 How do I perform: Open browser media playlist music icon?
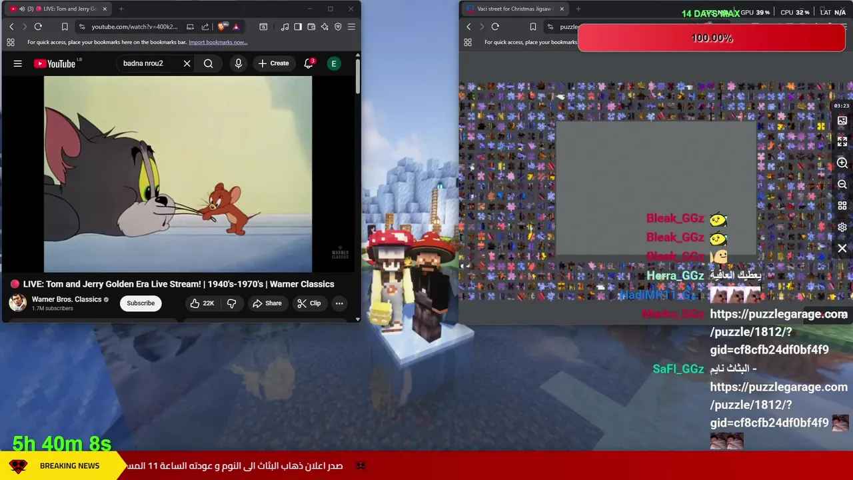[285, 27]
